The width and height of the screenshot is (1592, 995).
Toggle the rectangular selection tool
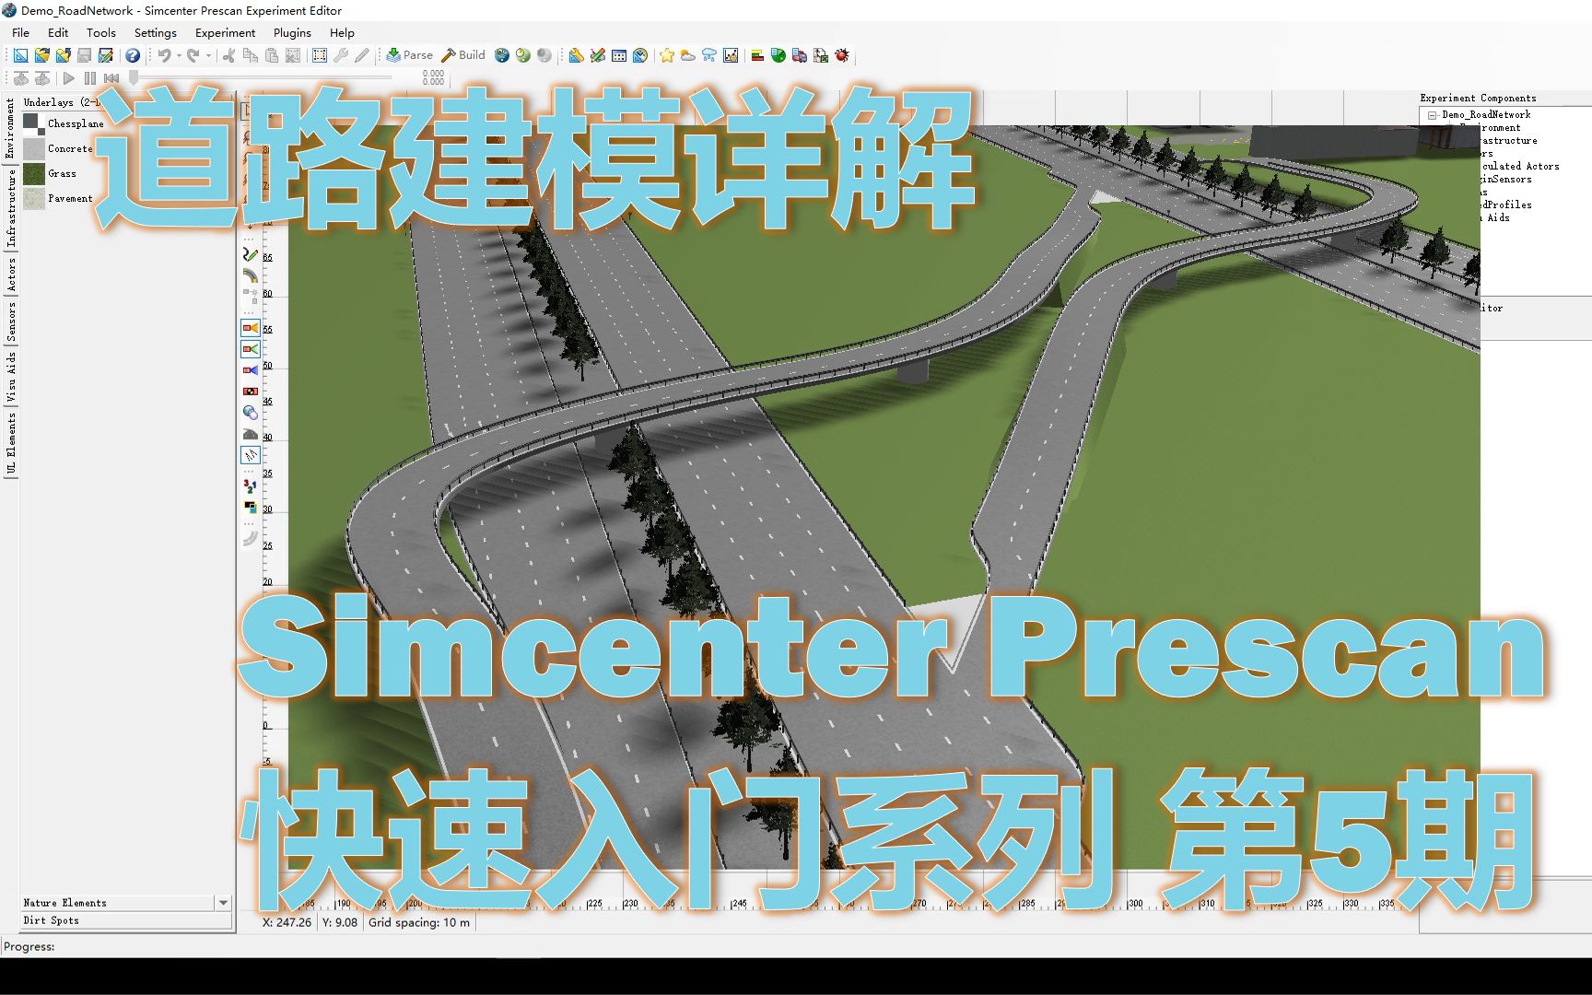pos(318,55)
